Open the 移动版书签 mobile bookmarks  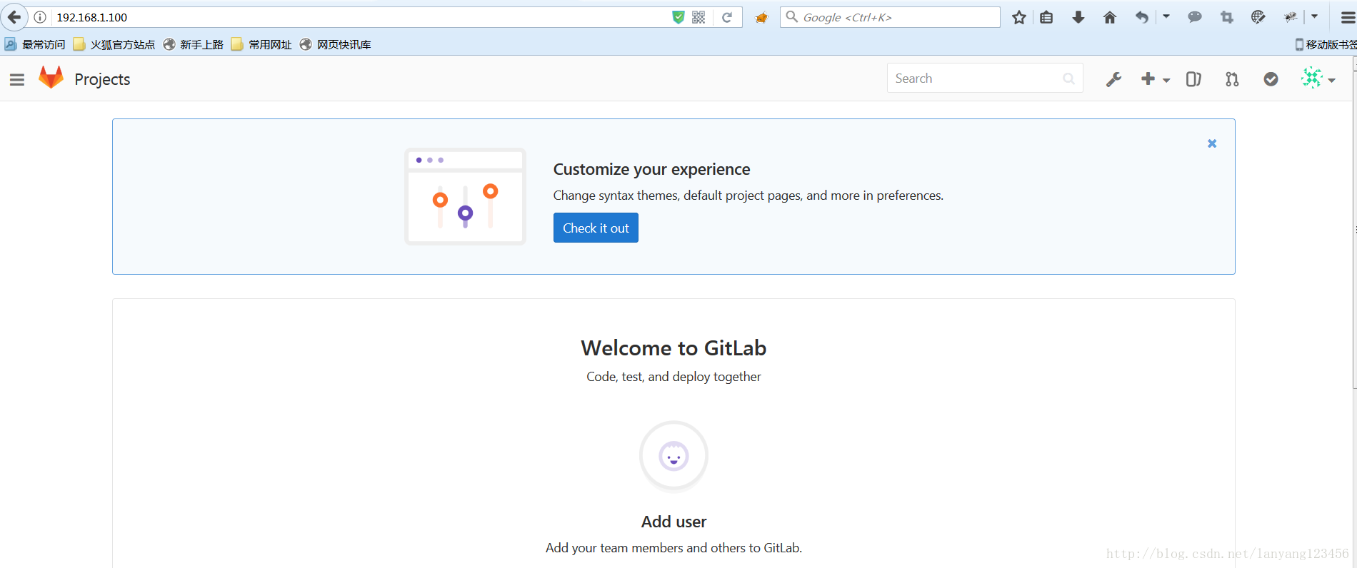(x=1326, y=44)
